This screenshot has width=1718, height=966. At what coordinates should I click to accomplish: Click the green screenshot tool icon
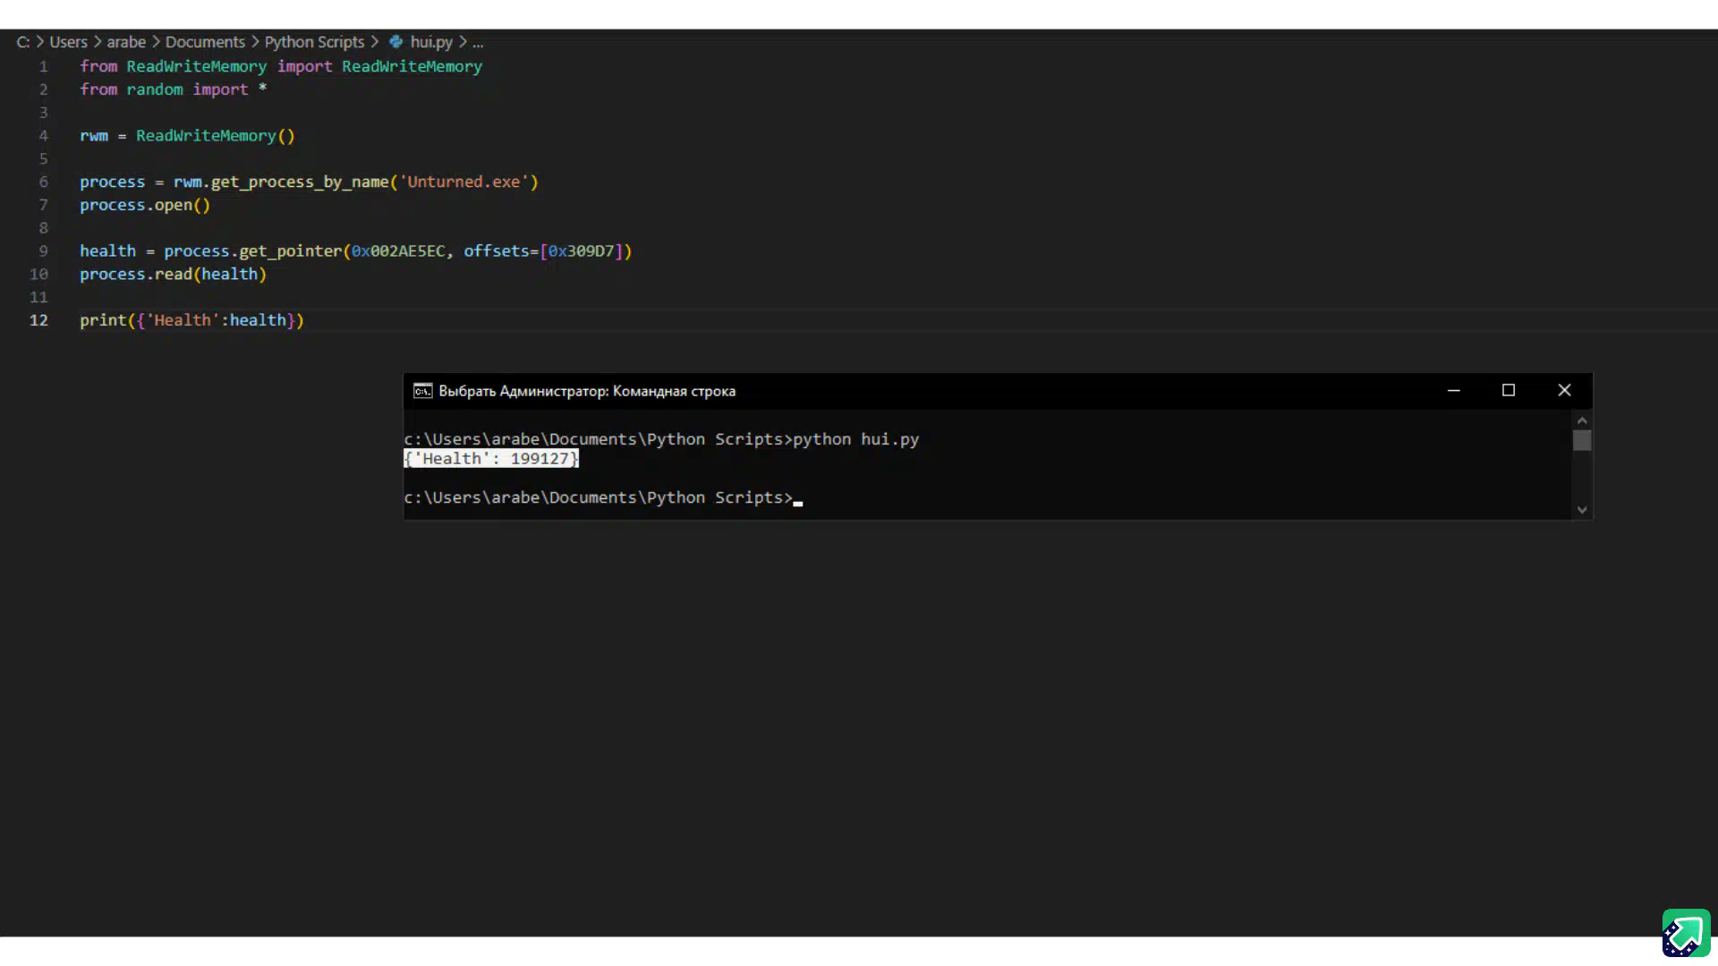click(1686, 933)
